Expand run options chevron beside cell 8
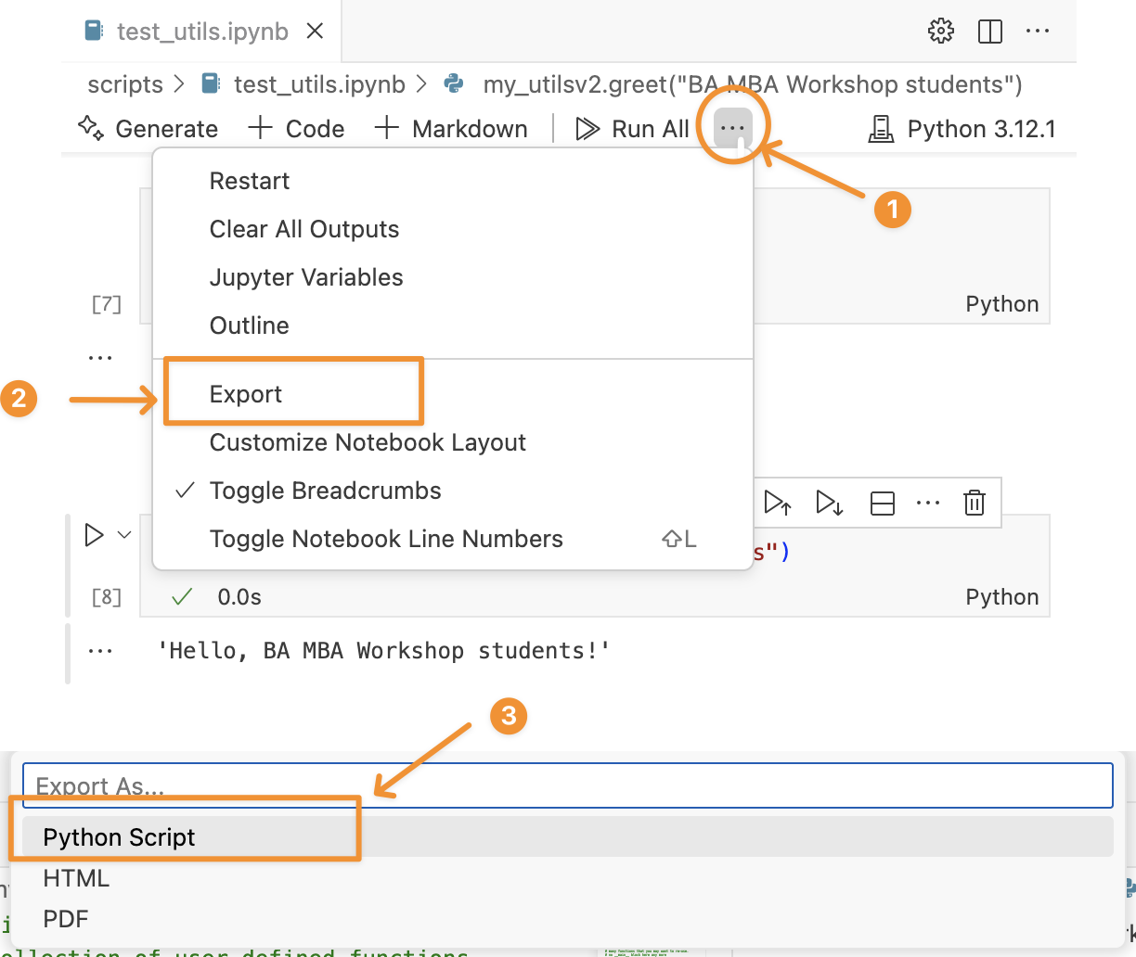This screenshot has height=957, width=1136. click(x=124, y=535)
